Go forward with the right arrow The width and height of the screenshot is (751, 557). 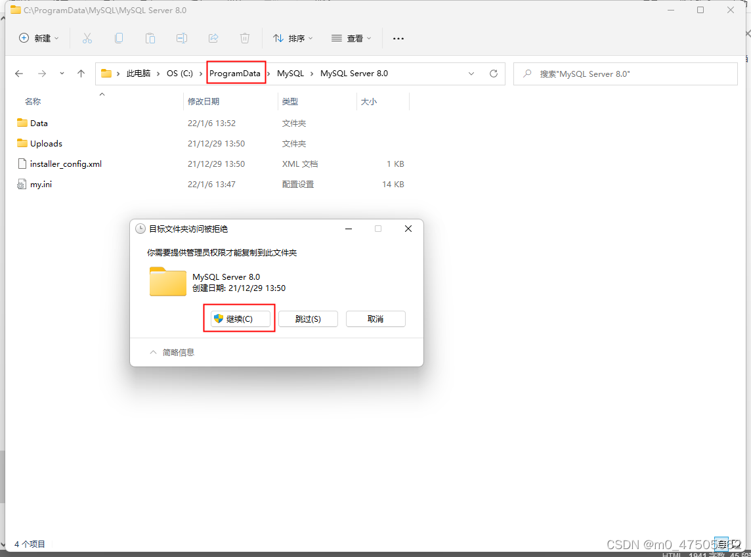coord(42,74)
